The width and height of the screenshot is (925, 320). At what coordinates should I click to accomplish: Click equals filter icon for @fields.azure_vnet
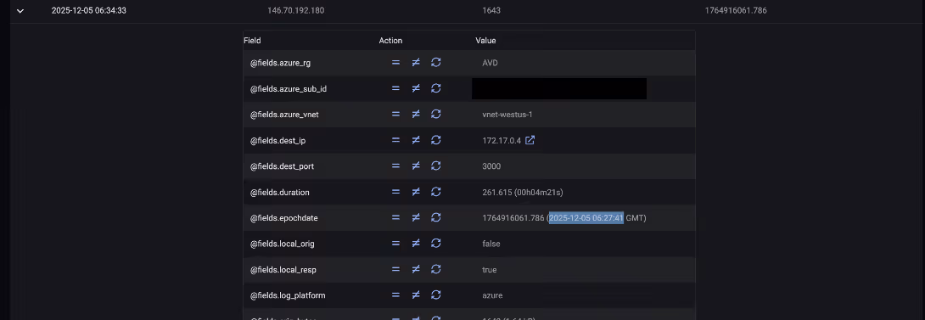coord(395,115)
